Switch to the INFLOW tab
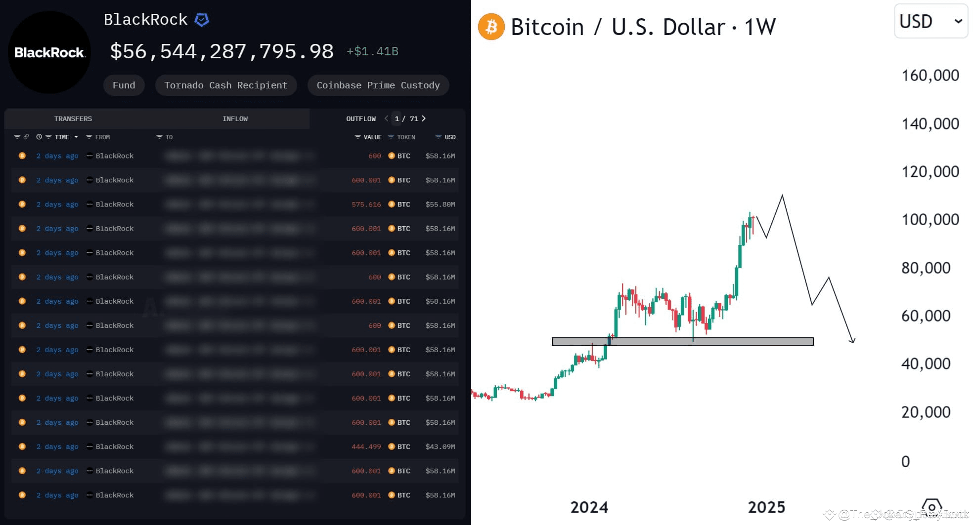The width and height of the screenshot is (973, 525). [235, 119]
